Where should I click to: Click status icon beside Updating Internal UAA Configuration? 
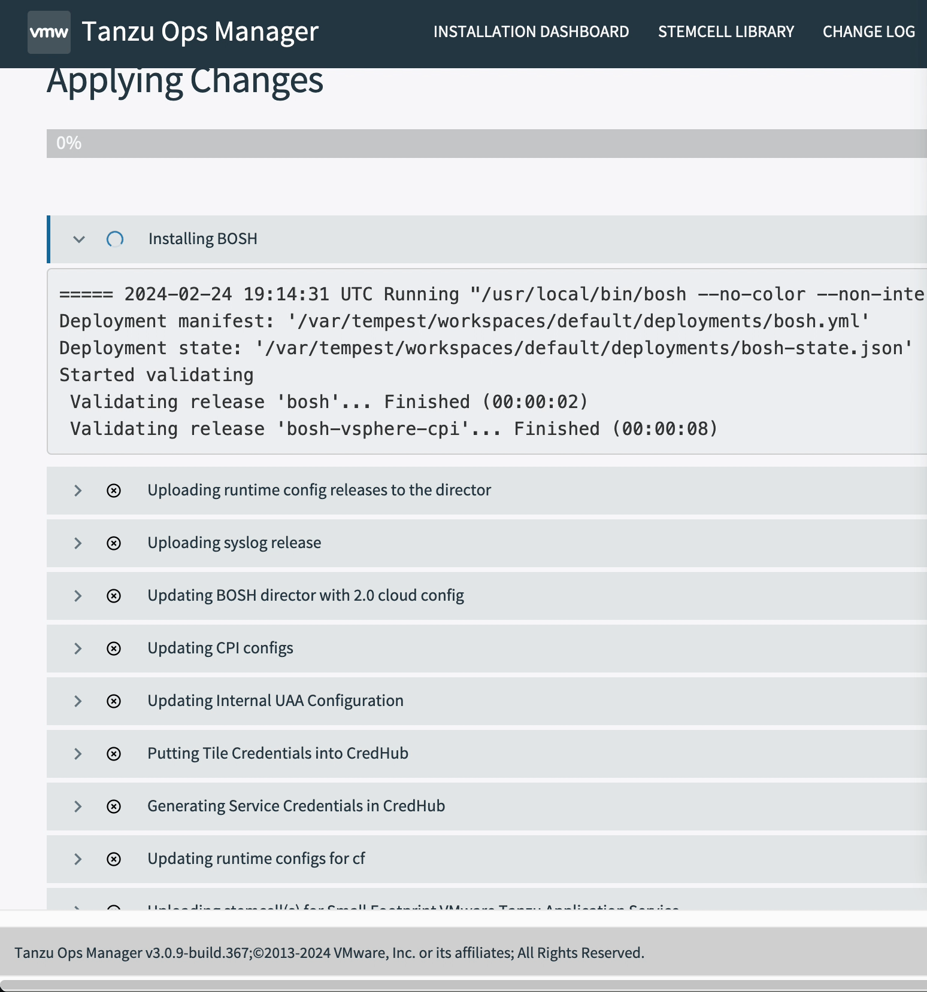click(x=114, y=701)
